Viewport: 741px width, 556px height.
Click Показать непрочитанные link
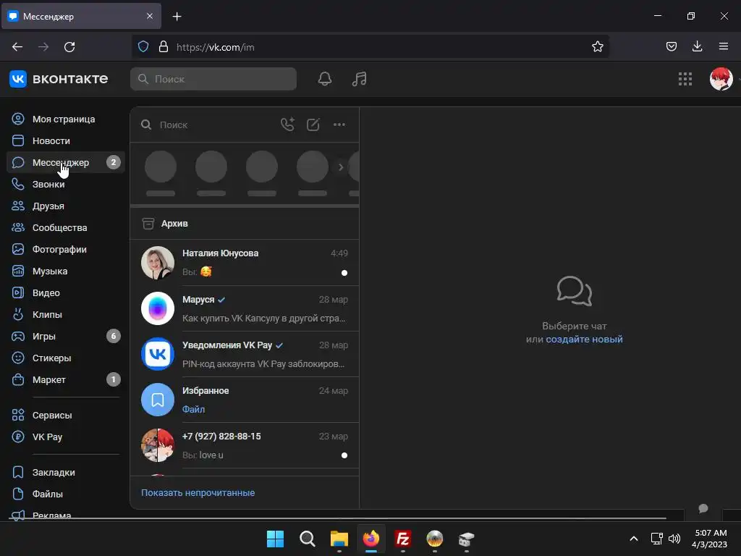(198, 492)
